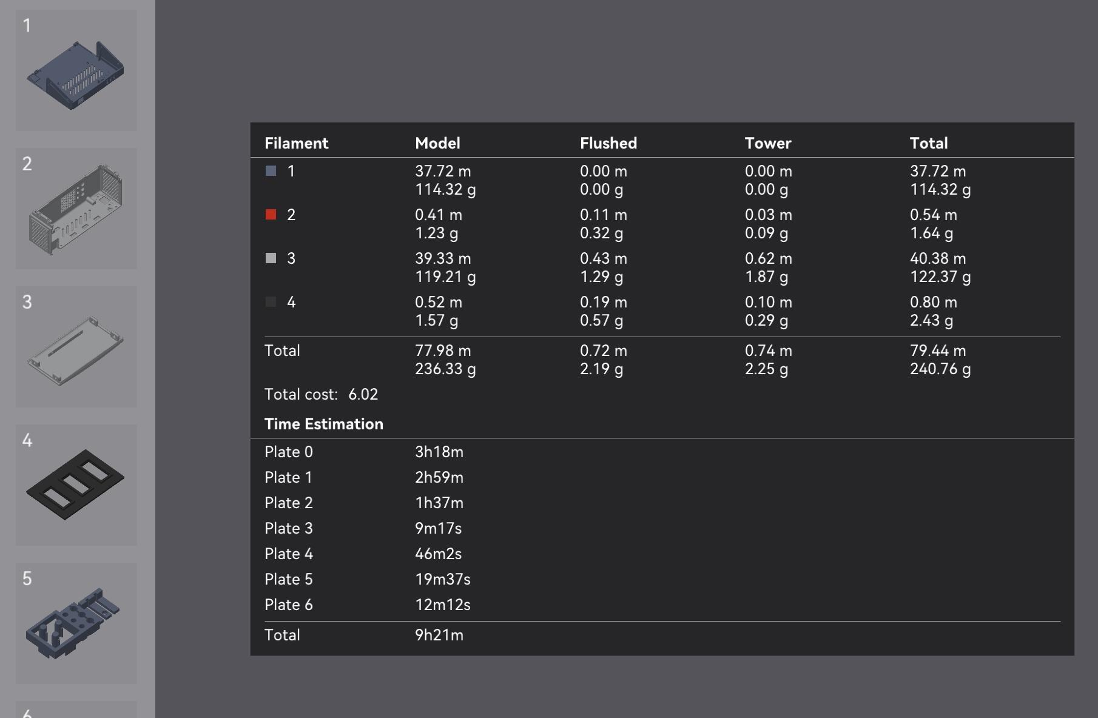The image size is (1098, 718).
Task: Select the Plate 0 row label
Action: pyautogui.click(x=289, y=452)
